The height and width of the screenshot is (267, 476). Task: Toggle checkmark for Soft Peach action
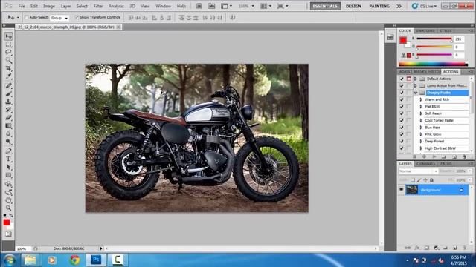click(402, 113)
